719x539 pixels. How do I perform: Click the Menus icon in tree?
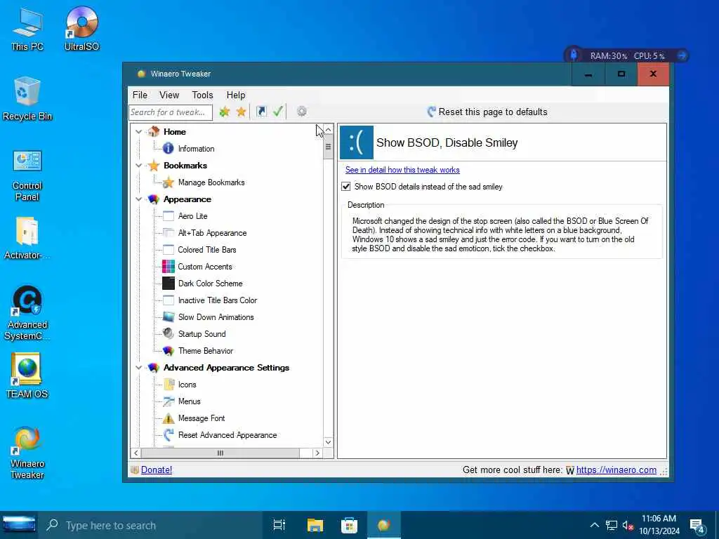coord(169,401)
